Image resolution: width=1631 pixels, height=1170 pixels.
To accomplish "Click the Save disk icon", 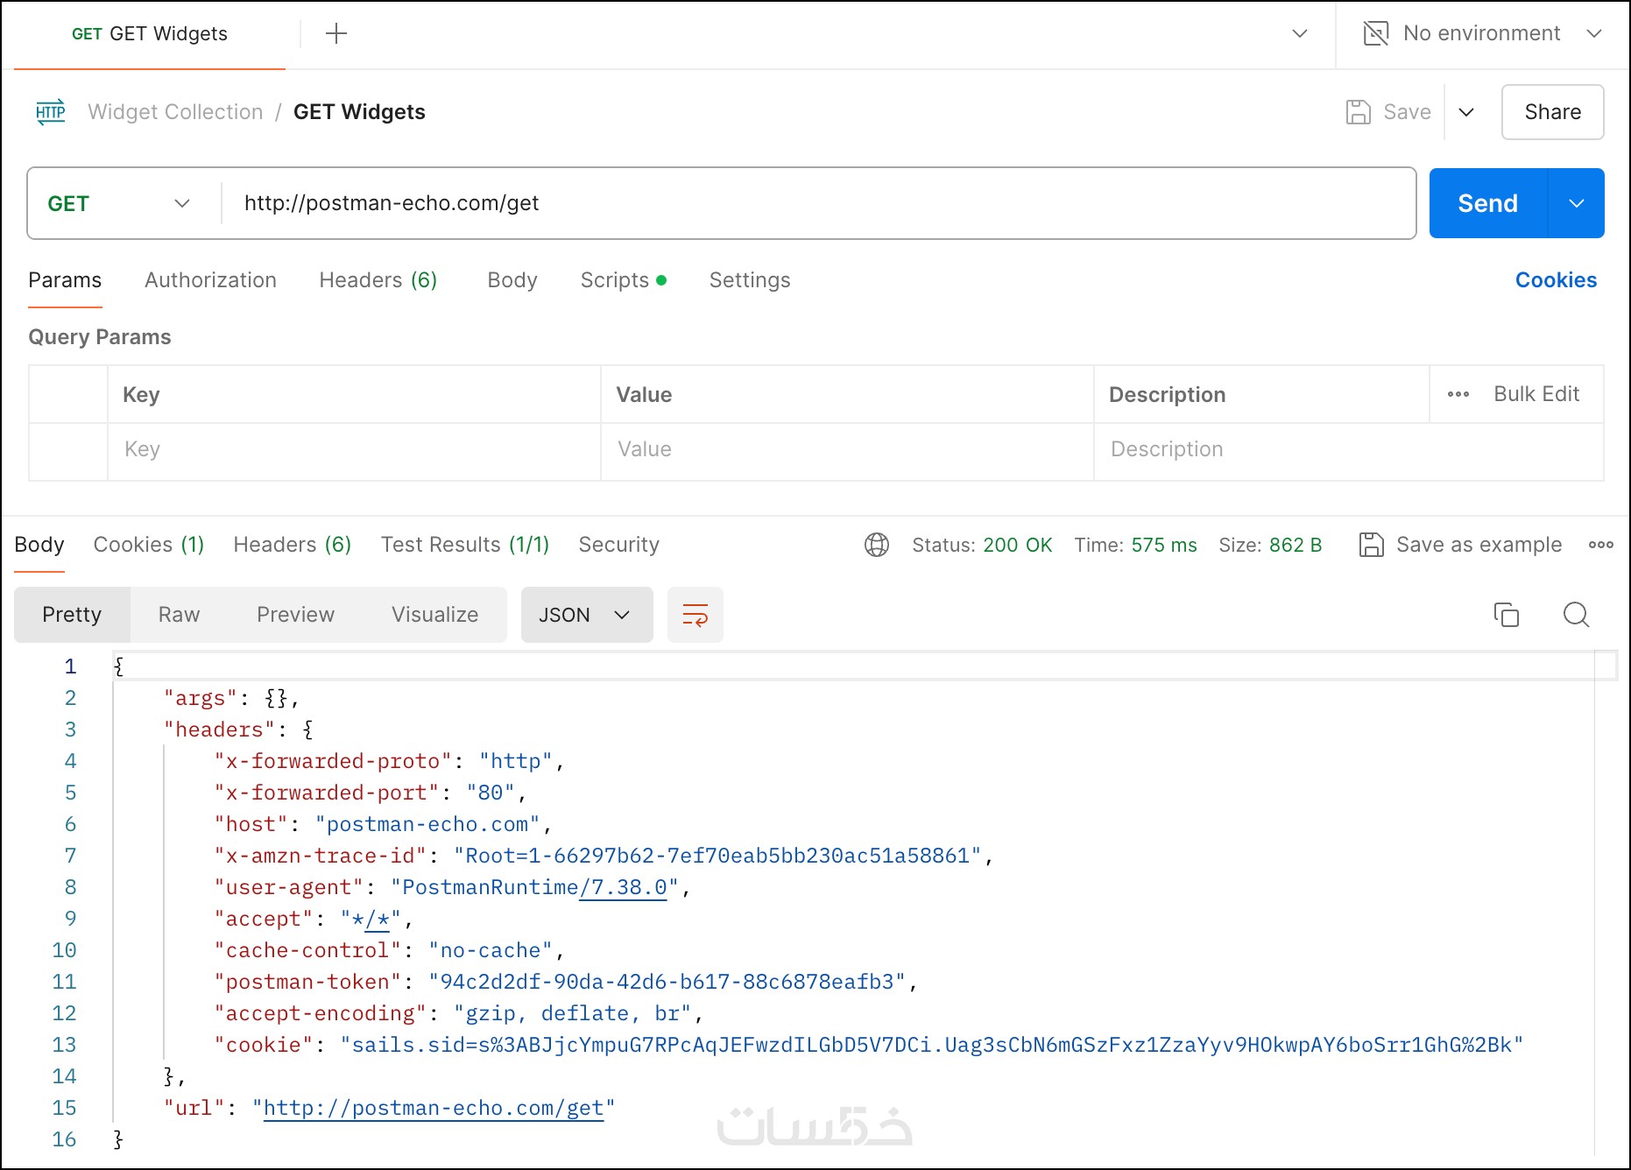I will (1359, 112).
